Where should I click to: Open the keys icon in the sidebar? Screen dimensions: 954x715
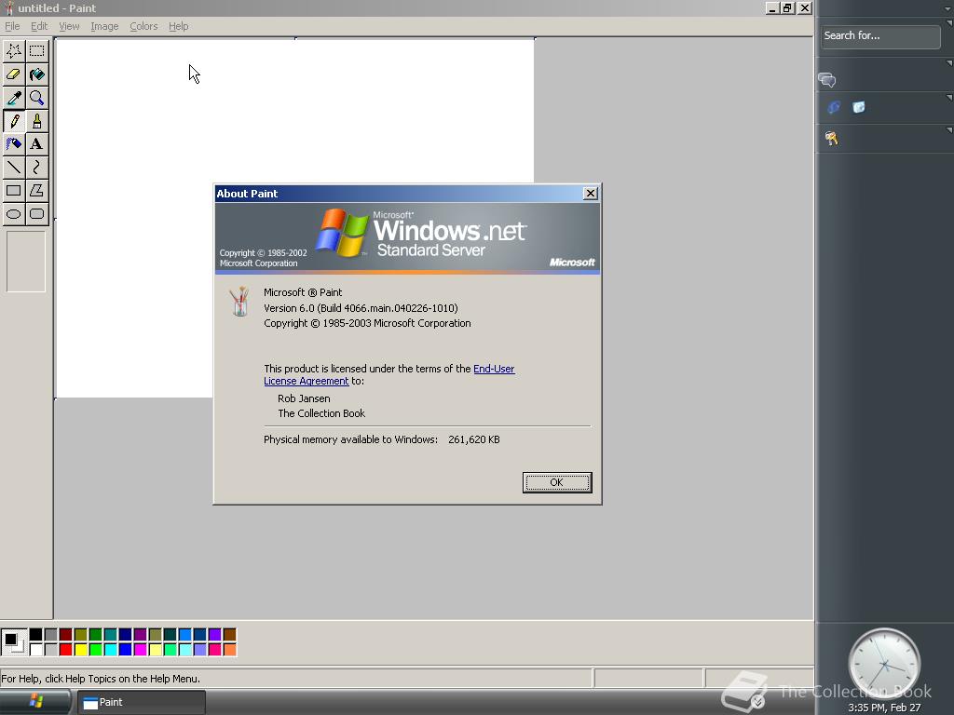coord(832,139)
